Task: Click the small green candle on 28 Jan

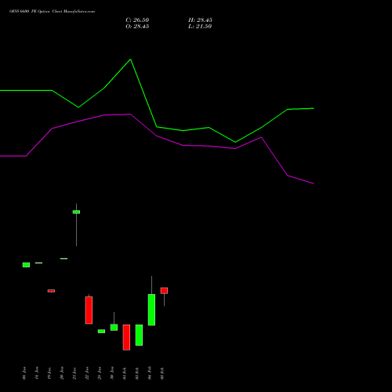Action: [x=101, y=331]
